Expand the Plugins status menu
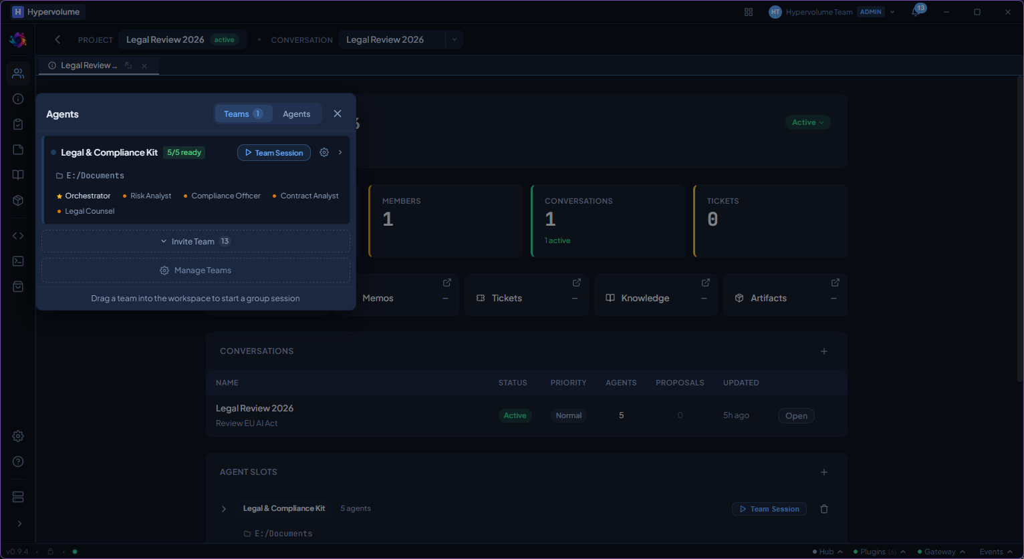The width and height of the screenshot is (1024, 559). pyautogui.click(x=880, y=552)
